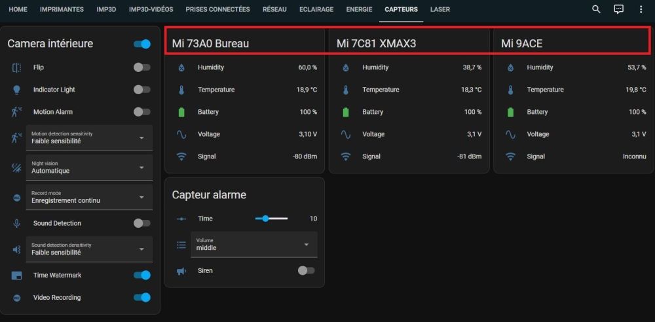Open the 3,10 V voltage value
This screenshot has width=655, height=322.
click(x=309, y=134)
